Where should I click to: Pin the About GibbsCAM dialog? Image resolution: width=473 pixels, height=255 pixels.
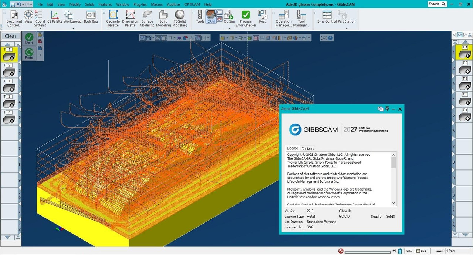pyautogui.click(x=387, y=109)
